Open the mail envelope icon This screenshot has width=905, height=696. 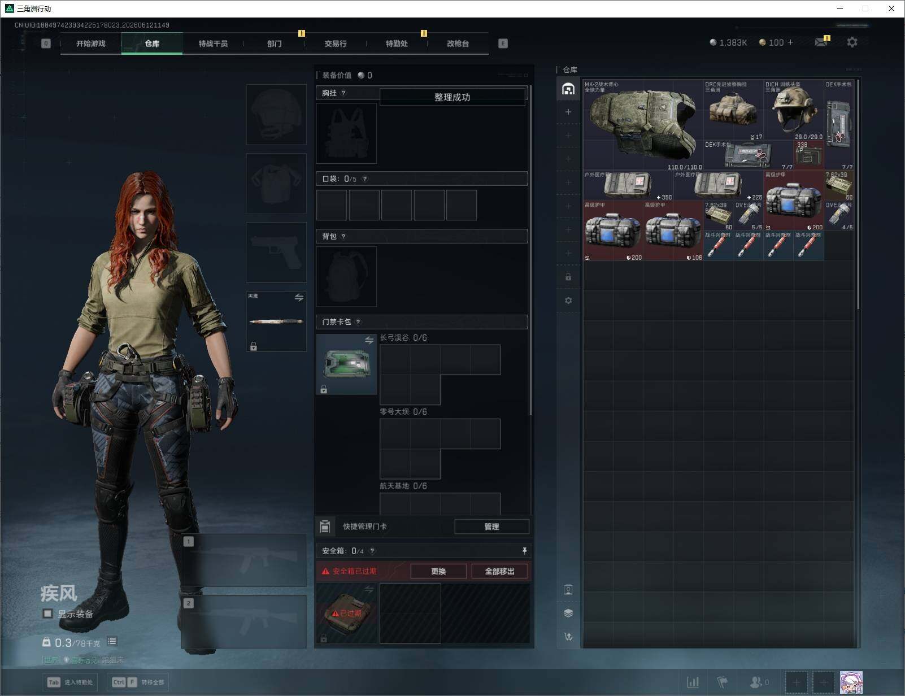click(x=821, y=42)
